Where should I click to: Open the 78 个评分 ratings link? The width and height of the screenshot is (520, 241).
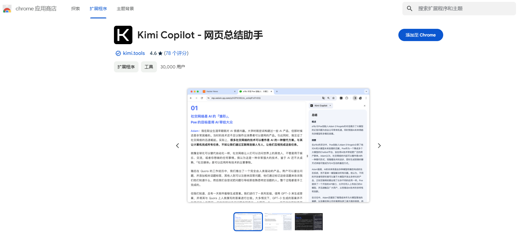pos(176,53)
